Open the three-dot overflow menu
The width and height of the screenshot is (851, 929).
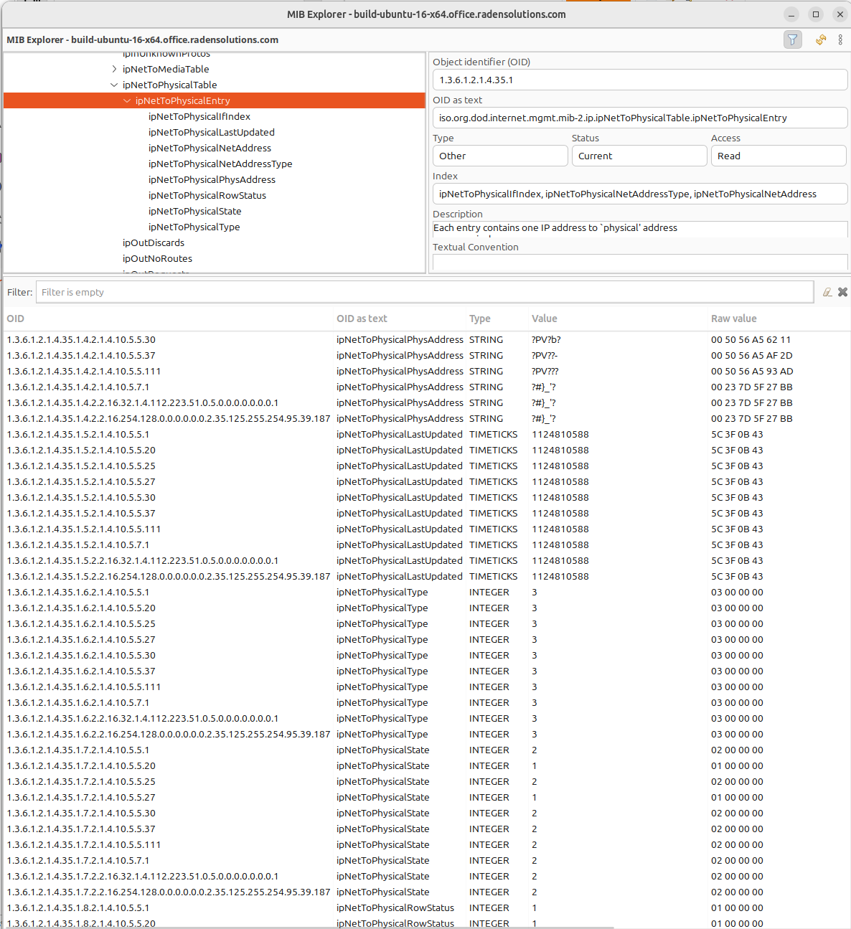click(840, 39)
